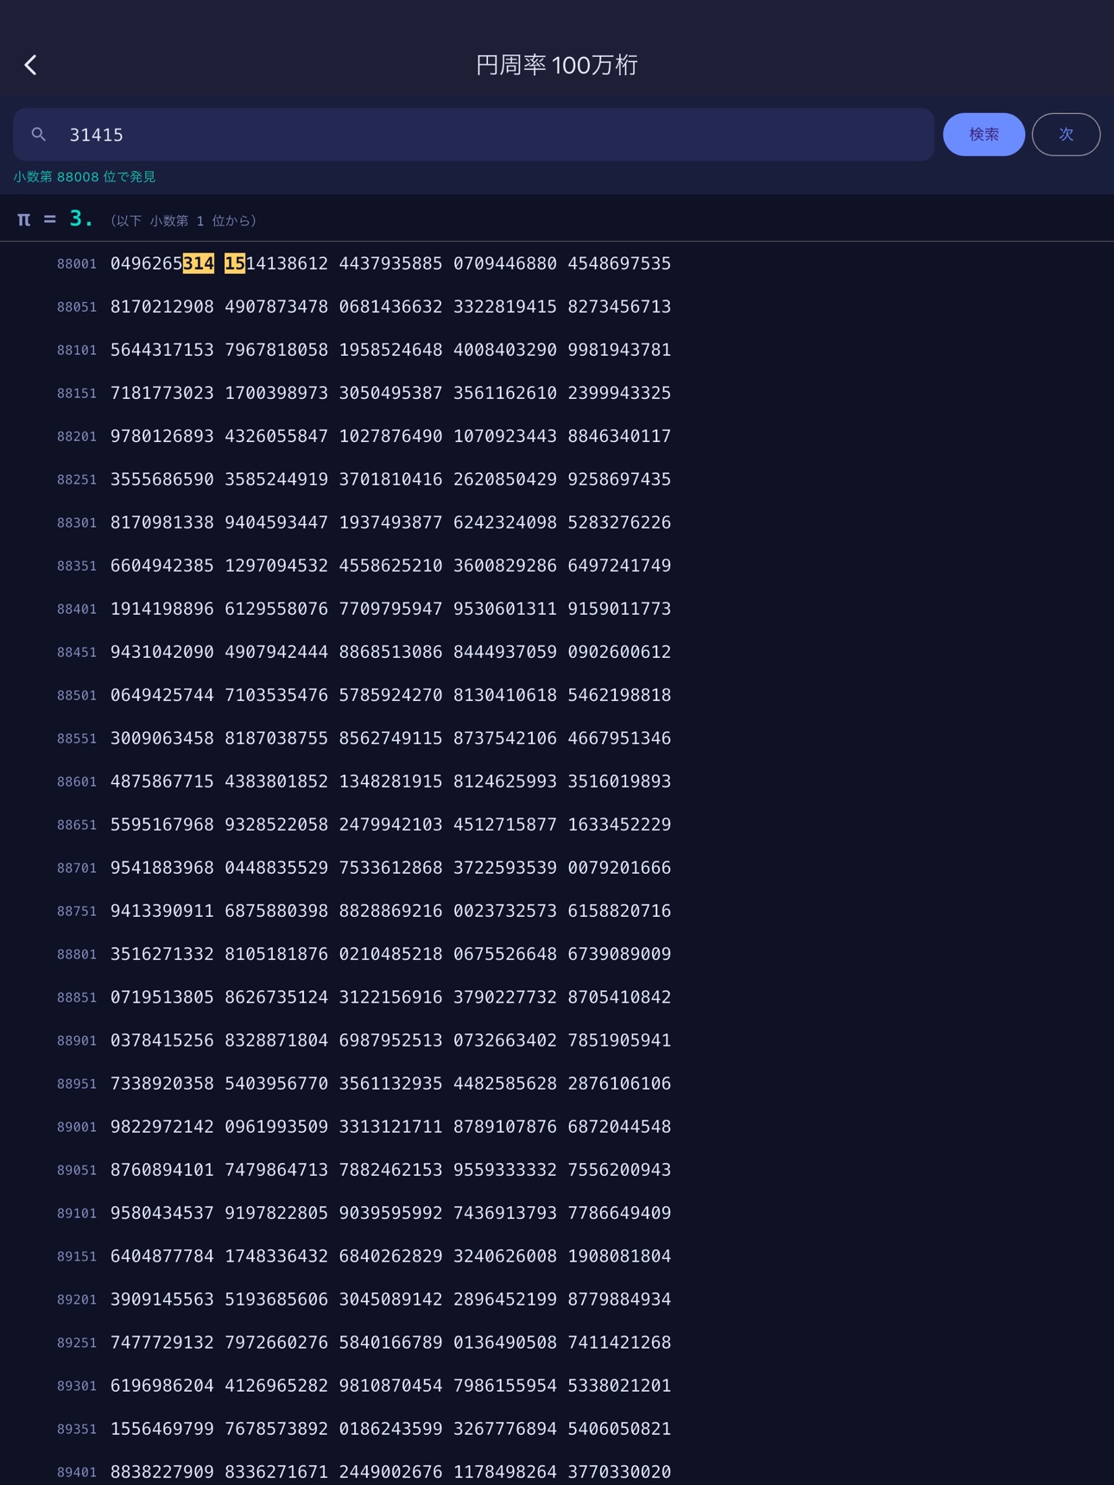Screen dimensions: 1114x1485
Task: Click digit group 4437935885 in row 88001
Action: point(390,263)
